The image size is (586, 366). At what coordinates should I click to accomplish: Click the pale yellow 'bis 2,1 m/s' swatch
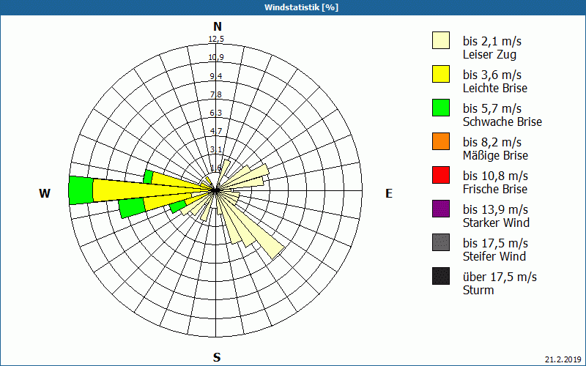[x=441, y=40]
